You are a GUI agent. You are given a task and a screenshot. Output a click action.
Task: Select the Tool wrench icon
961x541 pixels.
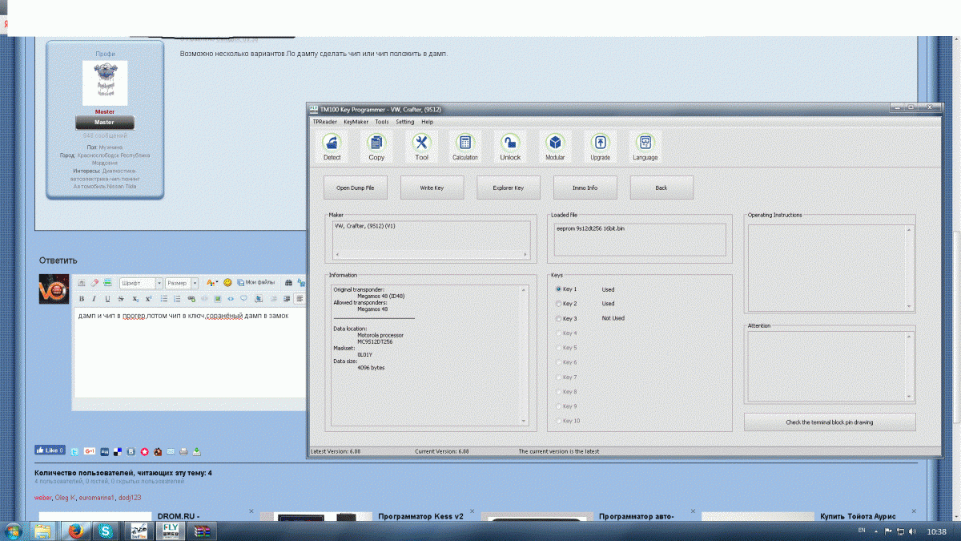pos(421,147)
